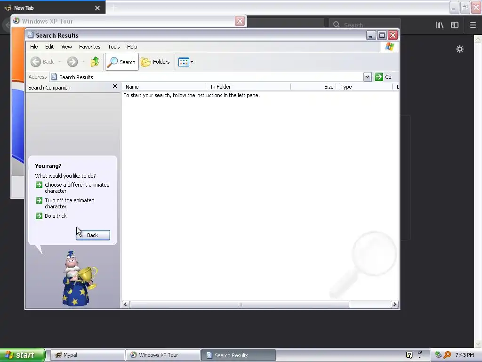Select Do a trick option
482x362 pixels.
[x=56, y=216]
